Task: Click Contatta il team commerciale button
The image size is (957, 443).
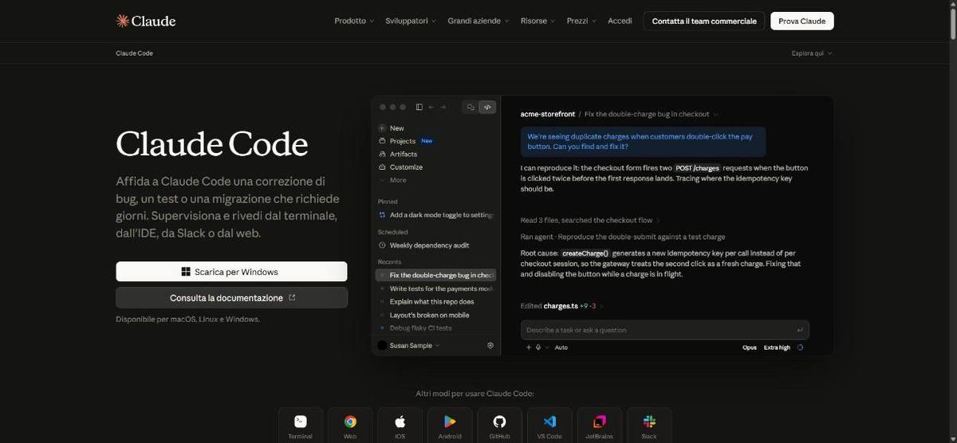Action: click(704, 21)
